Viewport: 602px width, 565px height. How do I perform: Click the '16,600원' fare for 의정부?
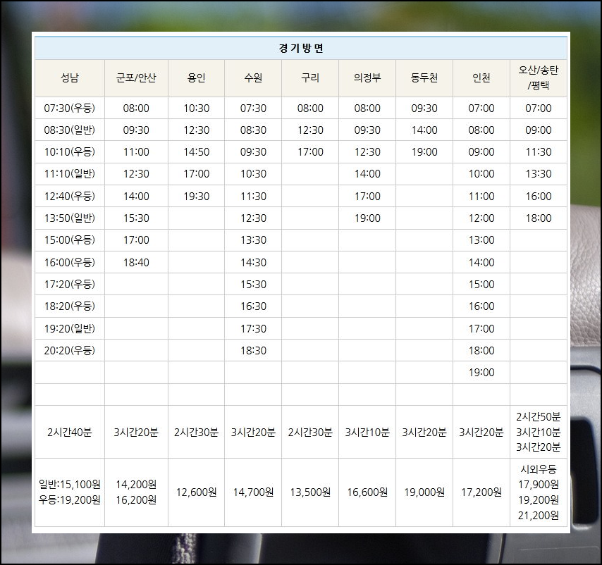point(367,492)
